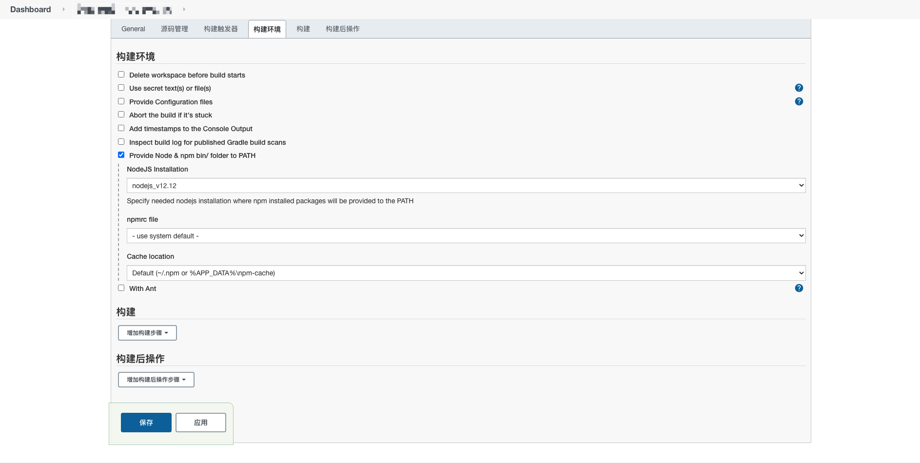Viewport: 920px width, 463px height.
Task: Click the Cache location label
Action: [x=150, y=256]
